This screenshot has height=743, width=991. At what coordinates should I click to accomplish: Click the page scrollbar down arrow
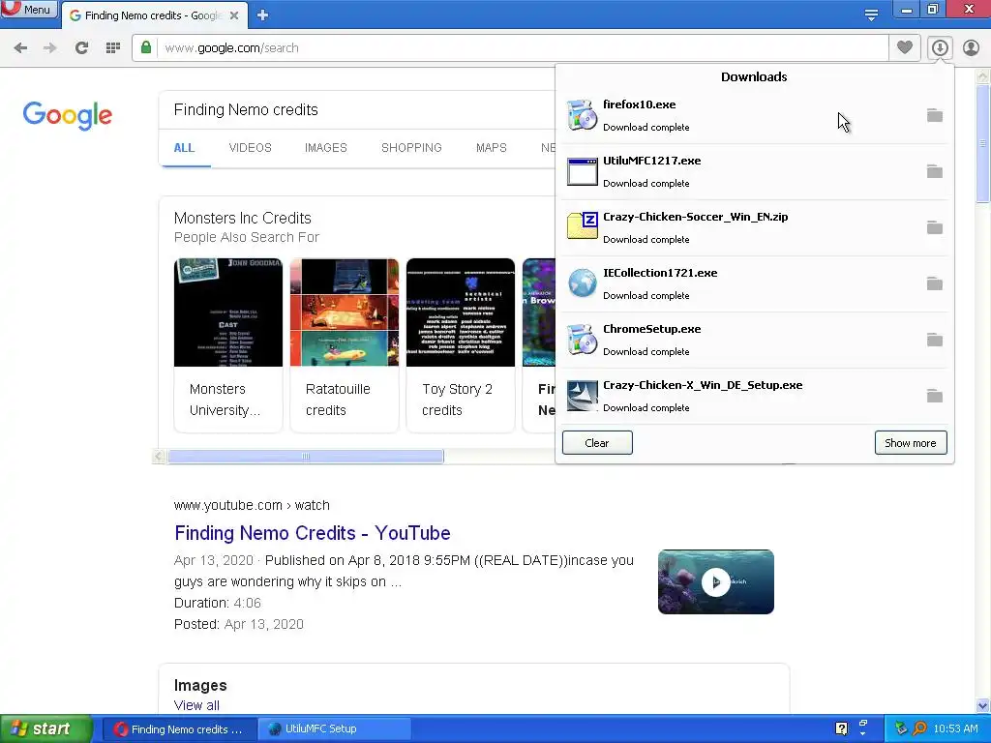click(x=983, y=705)
